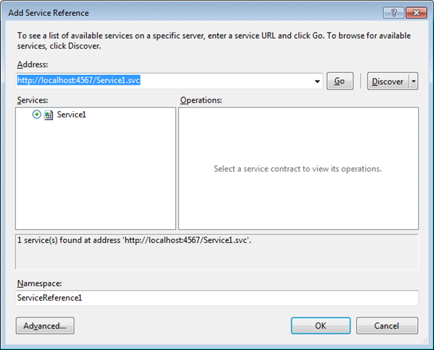Open the Address URL dropdown arrow

[318, 81]
